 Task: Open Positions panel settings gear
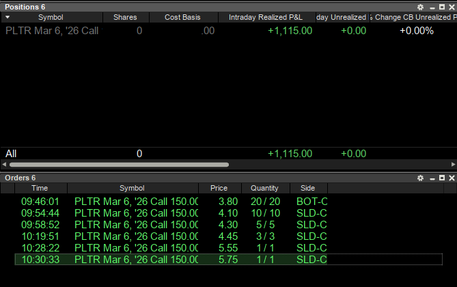click(x=420, y=7)
